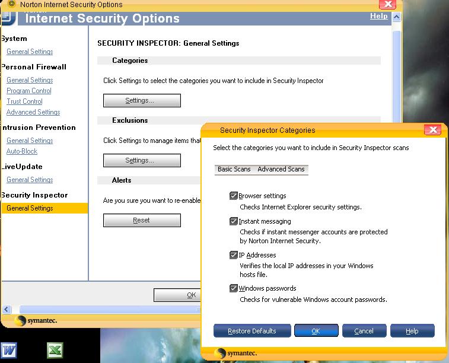Open Personal Firewall Advanced Settings

[x=33, y=112]
